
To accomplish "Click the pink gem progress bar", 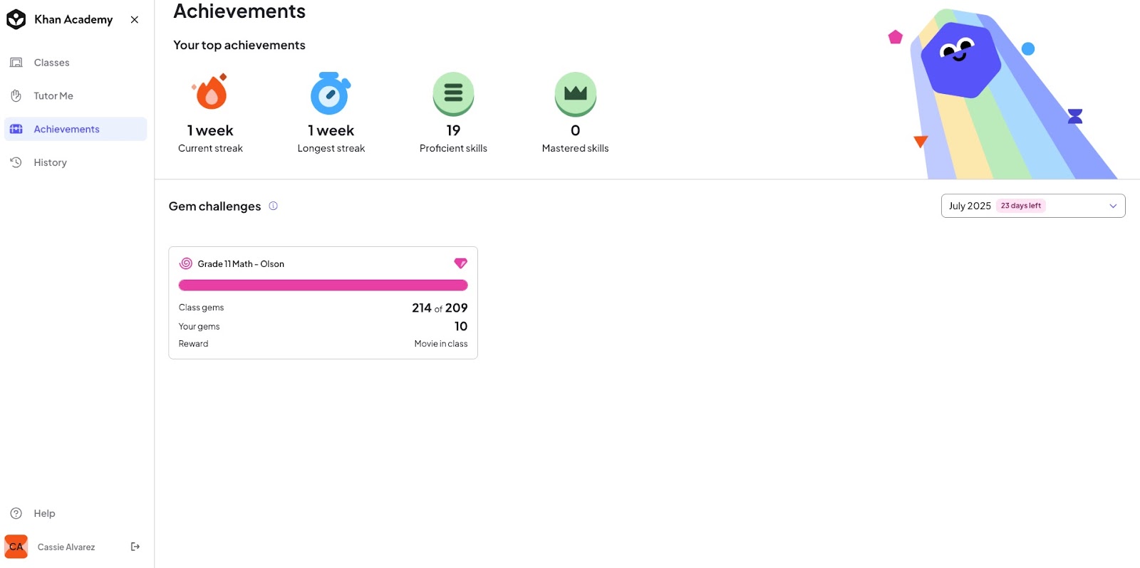I will click(323, 285).
